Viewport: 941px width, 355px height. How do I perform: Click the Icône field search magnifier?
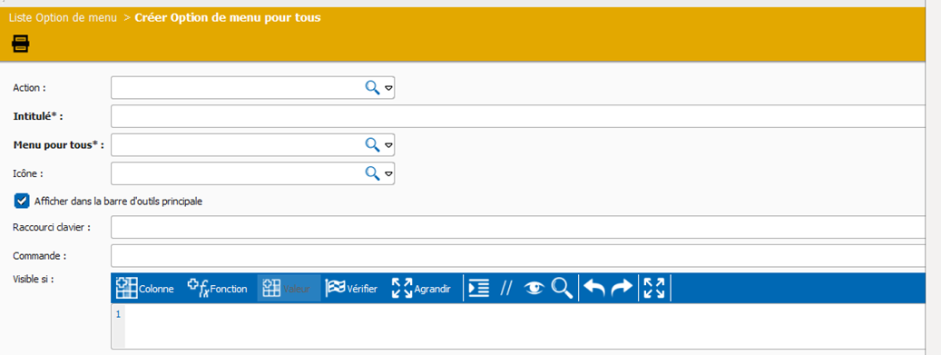click(x=373, y=173)
